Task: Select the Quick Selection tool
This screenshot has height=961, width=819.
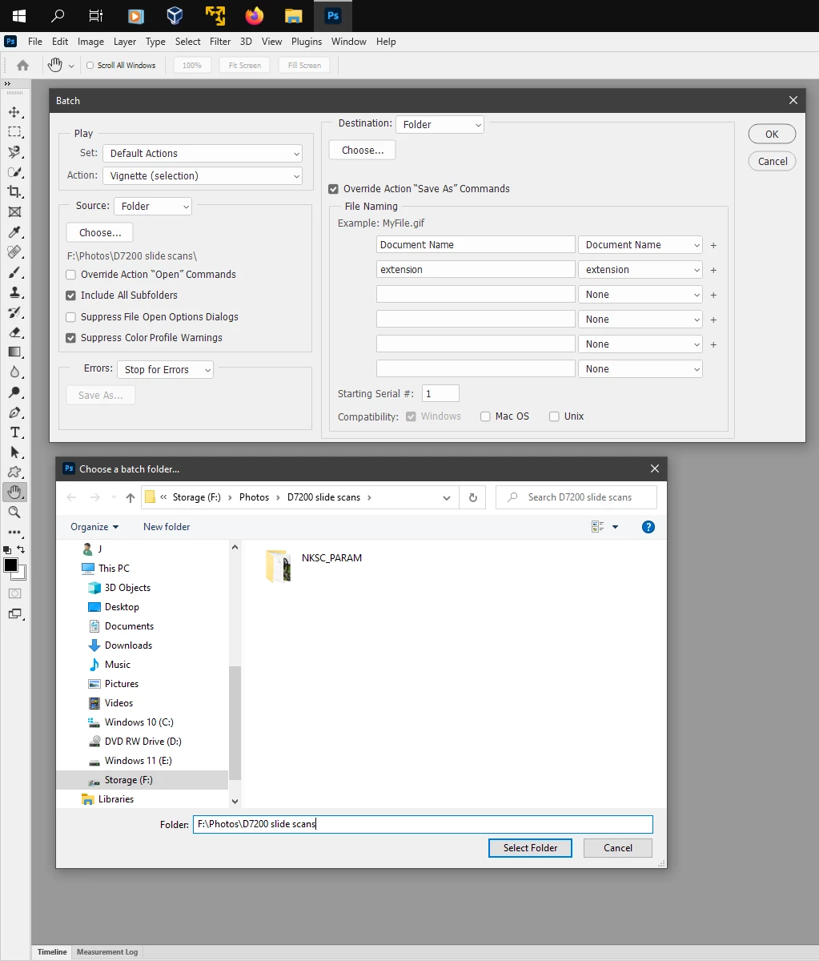Action: (14, 172)
